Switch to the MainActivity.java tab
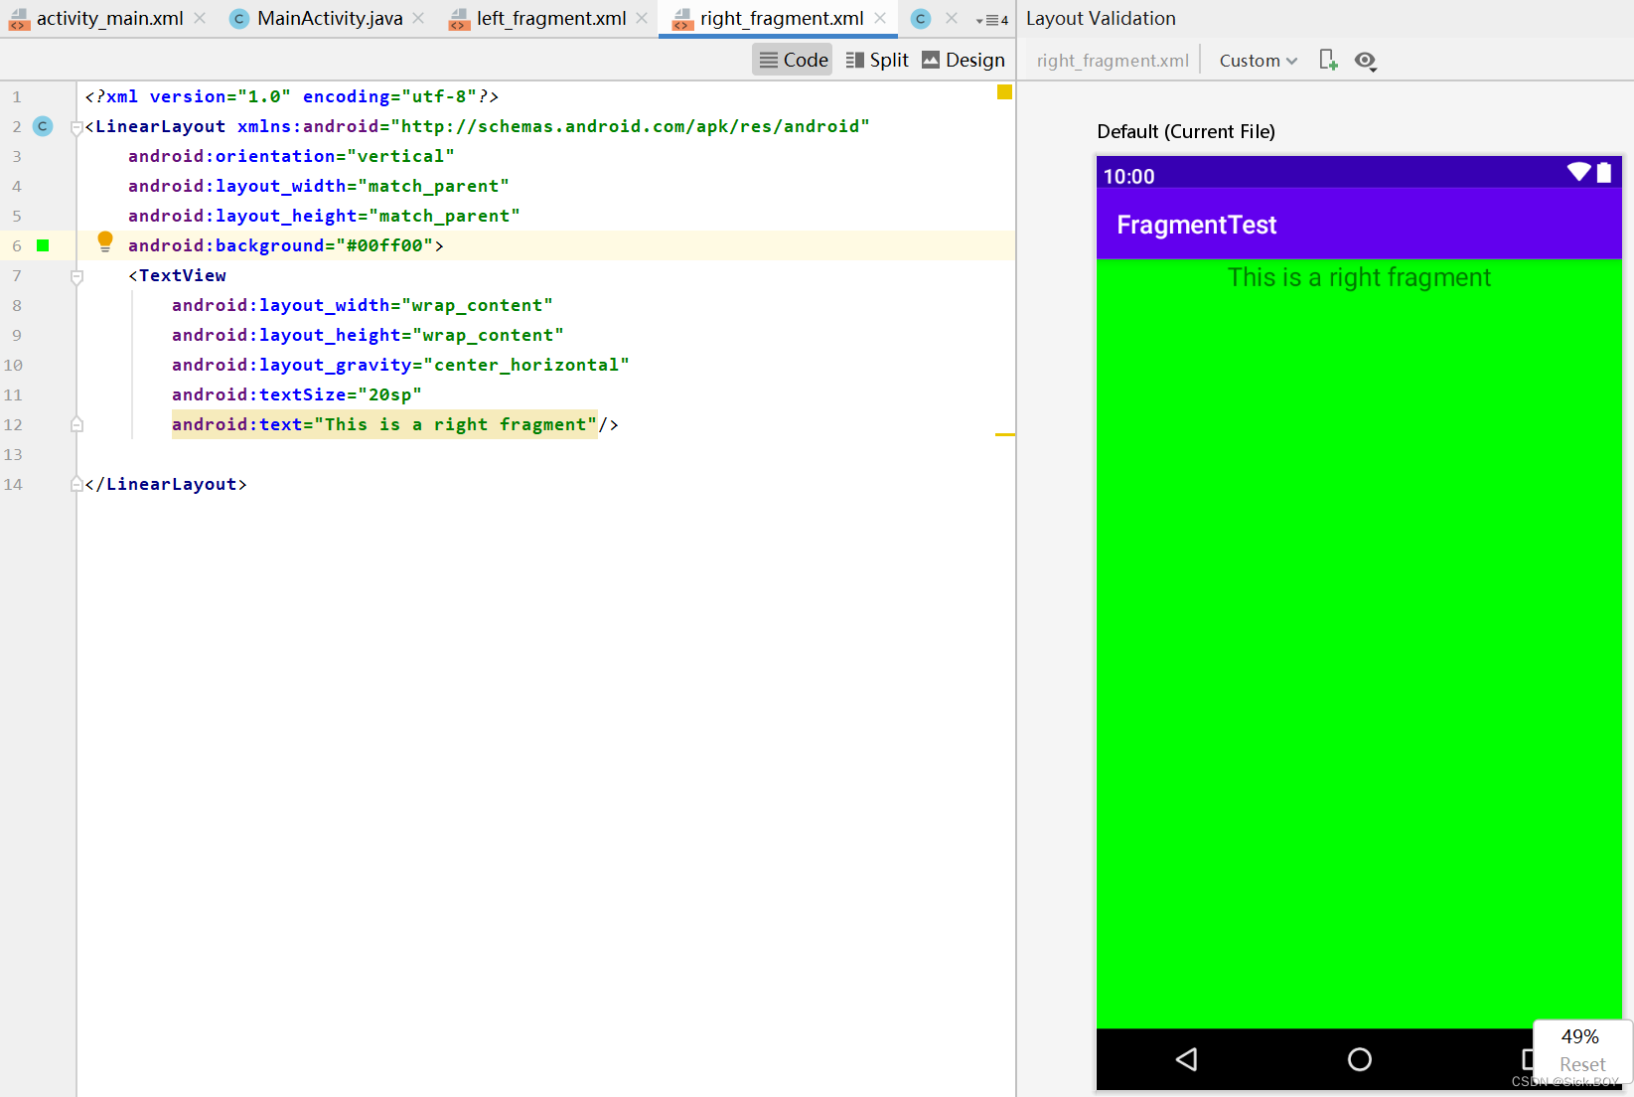1634x1097 pixels. tap(328, 18)
